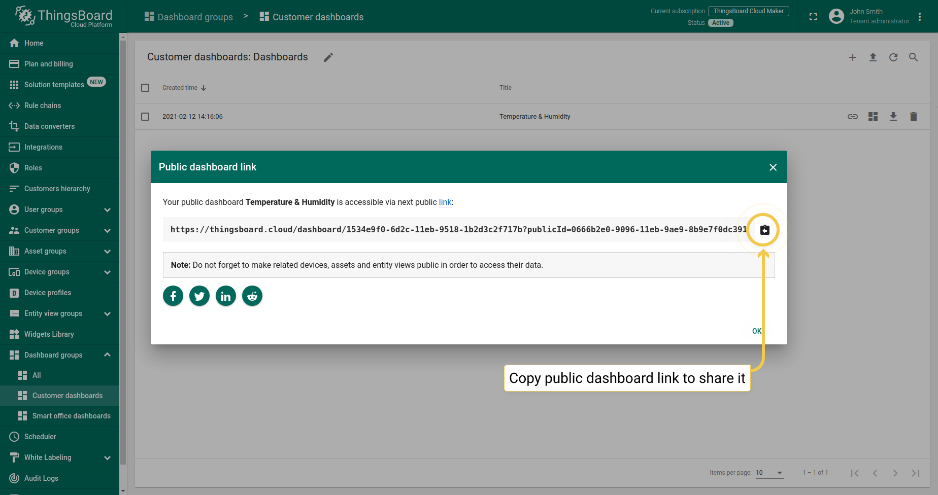
Task: Open Widgets Library page
Action: (60, 334)
